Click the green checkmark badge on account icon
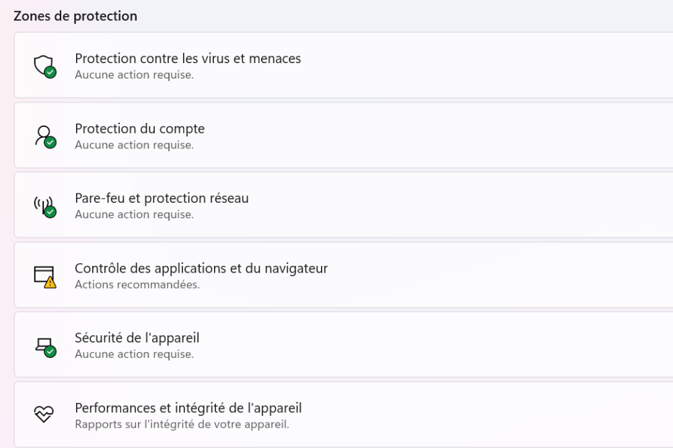Image resolution: width=673 pixels, height=448 pixels. [x=50, y=142]
